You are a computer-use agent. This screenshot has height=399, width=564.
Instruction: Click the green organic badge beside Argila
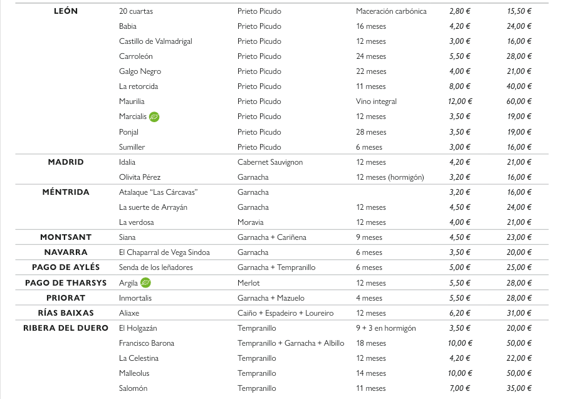pyautogui.click(x=145, y=282)
